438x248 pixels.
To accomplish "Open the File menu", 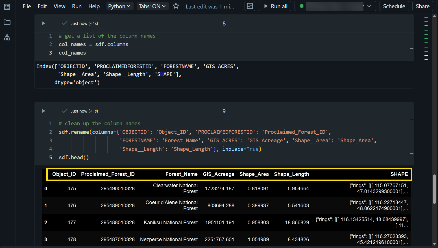I will (x=27, y=6).
